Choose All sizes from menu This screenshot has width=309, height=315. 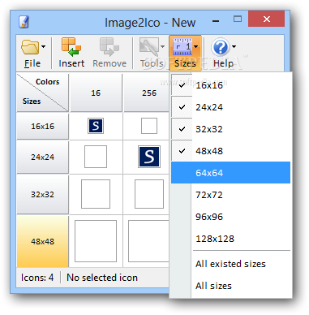(230, 286)
